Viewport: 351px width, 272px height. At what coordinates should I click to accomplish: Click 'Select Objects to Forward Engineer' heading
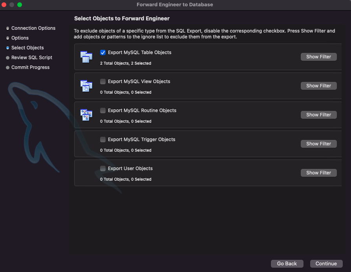(122, 18)
